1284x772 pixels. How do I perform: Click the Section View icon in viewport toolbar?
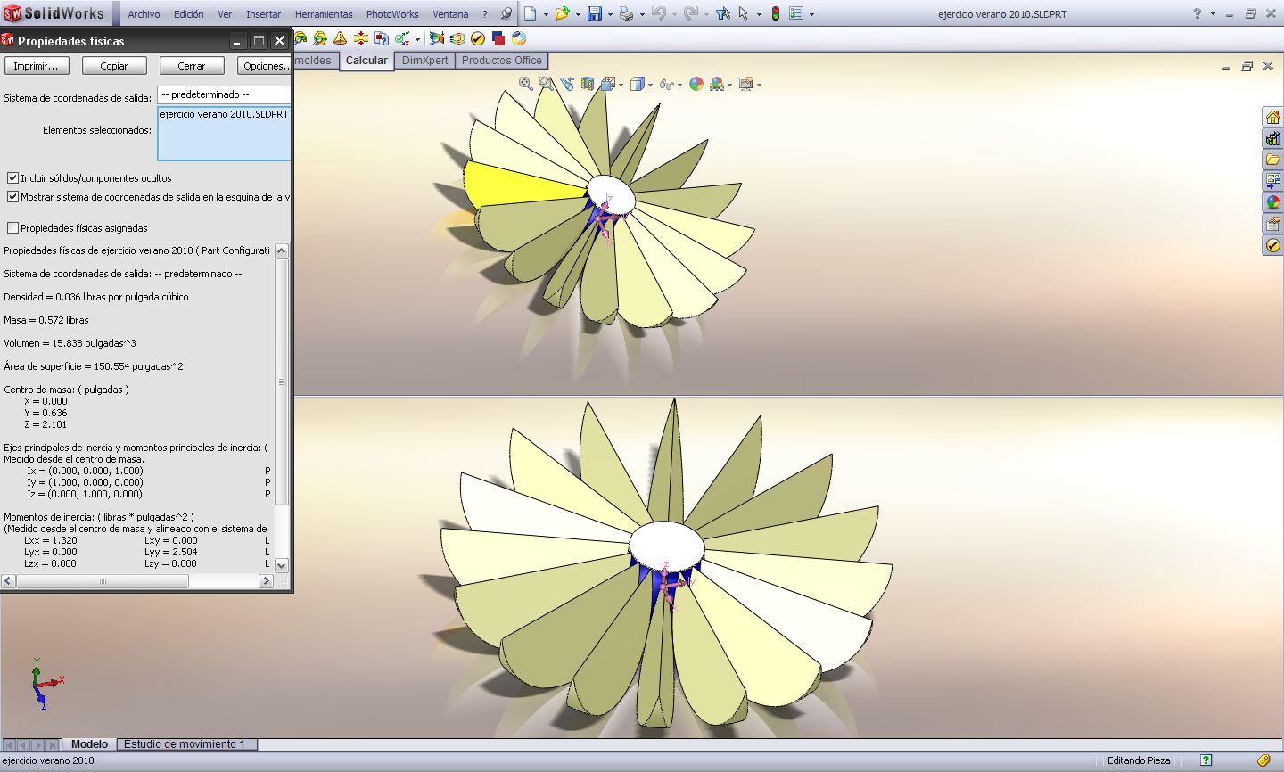point(588,84)
